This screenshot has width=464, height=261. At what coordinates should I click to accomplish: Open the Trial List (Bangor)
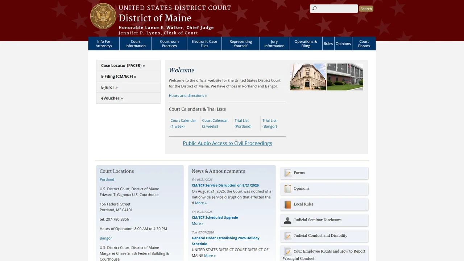tap(270, 123)
